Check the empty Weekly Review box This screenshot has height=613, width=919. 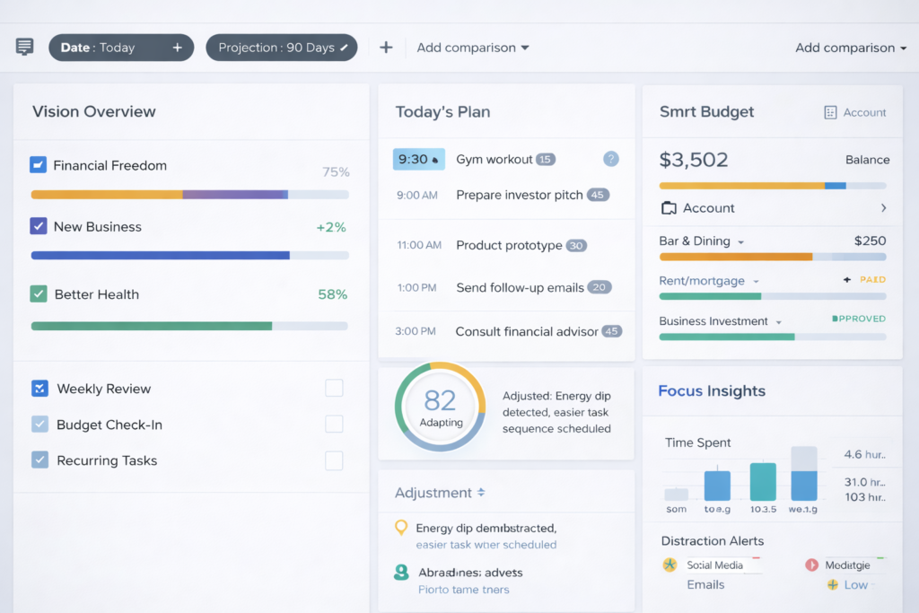tap(334, 388)
